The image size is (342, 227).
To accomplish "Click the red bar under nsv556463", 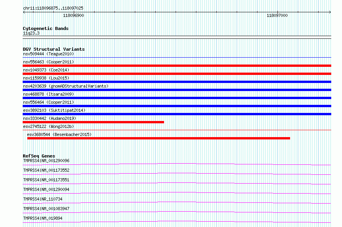I will (177, 66).
